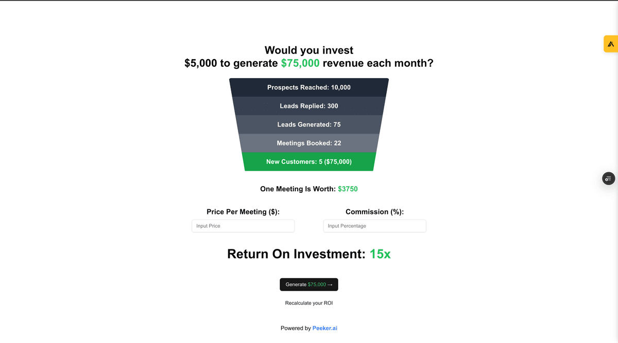Click the Price Per Meeting ($) label
The width and height of the screenshot is (618, 343).
point(243,212)
